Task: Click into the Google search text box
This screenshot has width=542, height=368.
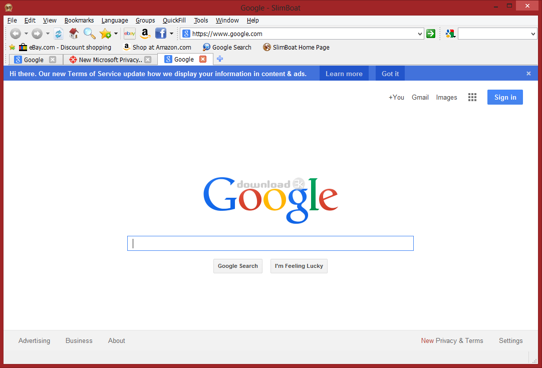Action: point(270,243)
